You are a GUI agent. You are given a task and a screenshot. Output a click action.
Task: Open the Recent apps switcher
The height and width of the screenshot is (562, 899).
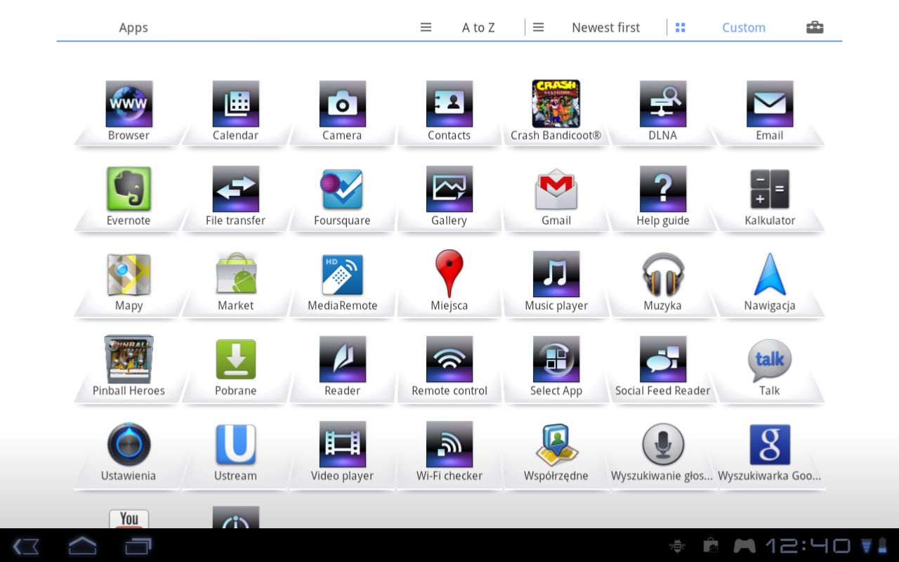pos(138,546)
